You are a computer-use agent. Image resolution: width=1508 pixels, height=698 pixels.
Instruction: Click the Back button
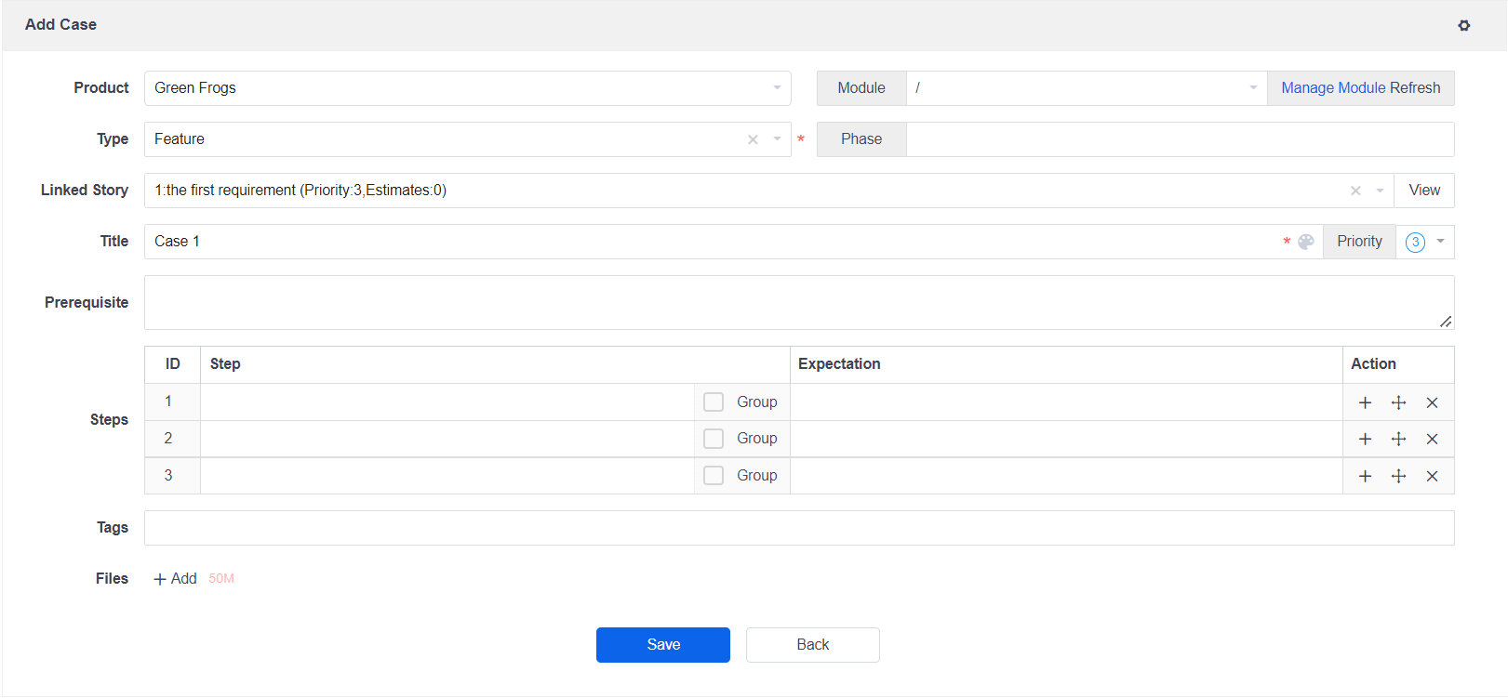click(812, 645)
